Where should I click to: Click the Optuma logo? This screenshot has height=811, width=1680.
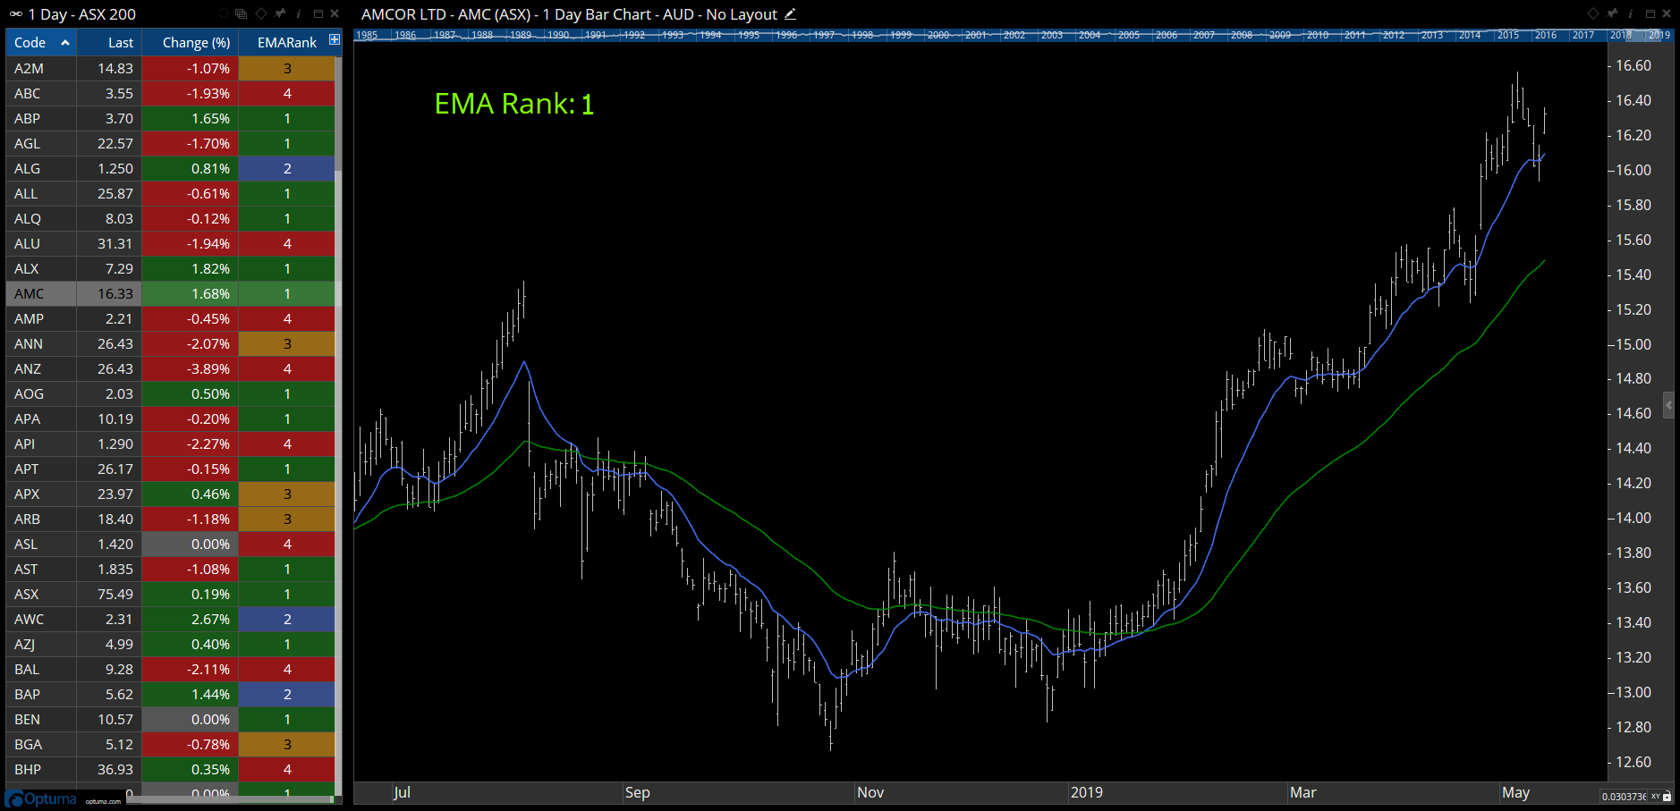pyautogui.click(x=42, y=798)
